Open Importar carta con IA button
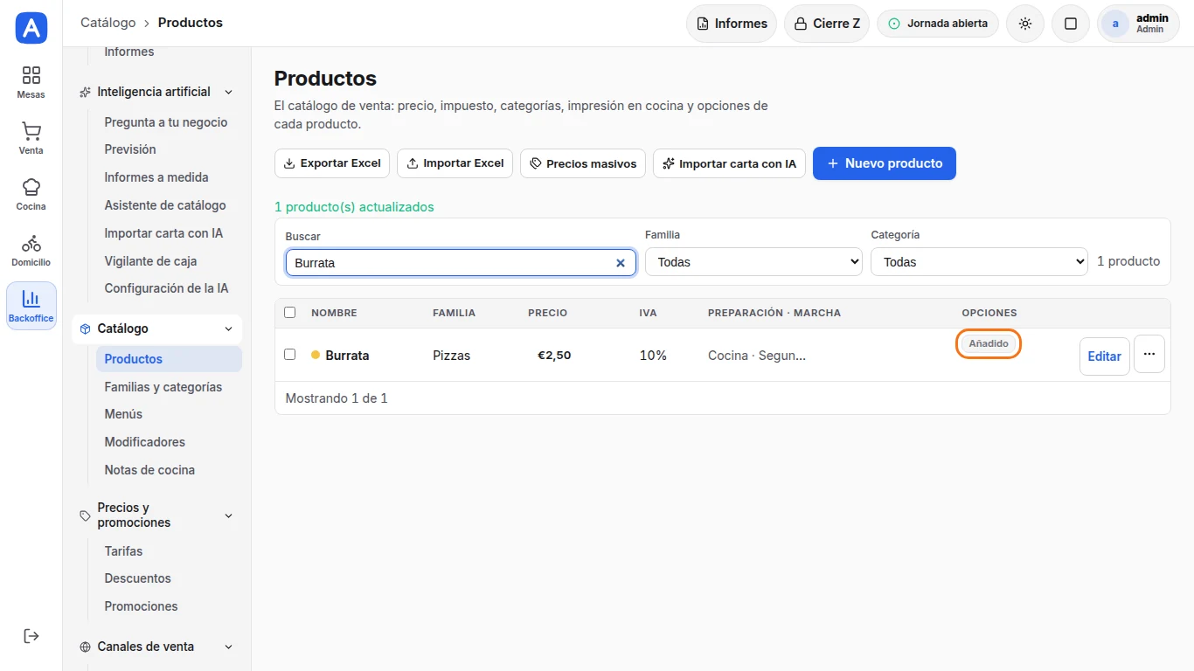This screenshot has width=1194, height=671. pyautogui.click(x=729, y=163)
